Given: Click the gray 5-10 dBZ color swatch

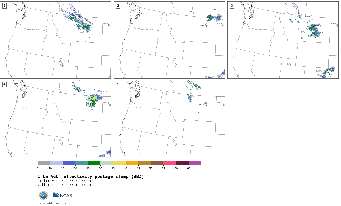Looking at the screenshot, I should click(44, 163).
